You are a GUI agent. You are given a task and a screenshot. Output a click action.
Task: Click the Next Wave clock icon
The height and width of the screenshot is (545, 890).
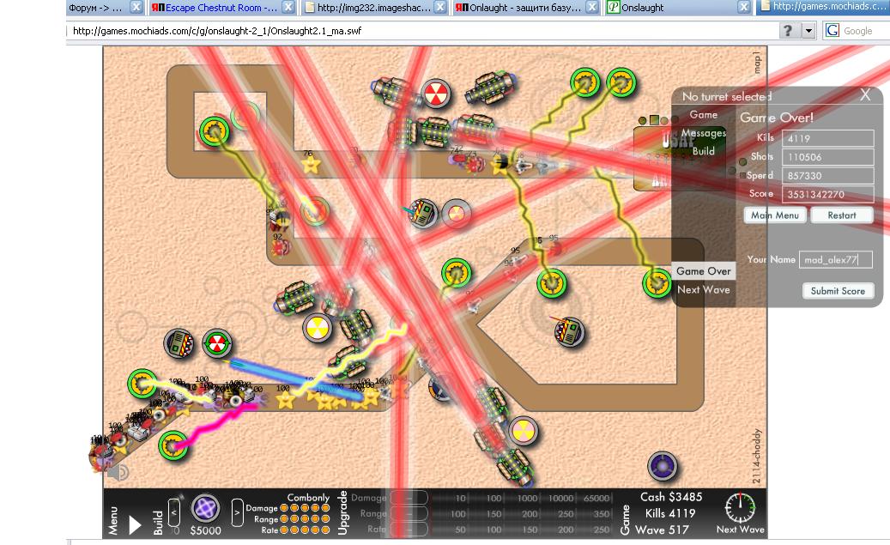tap(740, 507)
